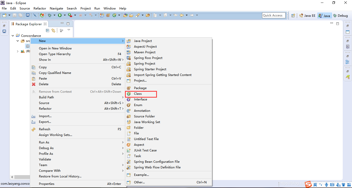Choose Other... in New submenu

tap(169, 182)
